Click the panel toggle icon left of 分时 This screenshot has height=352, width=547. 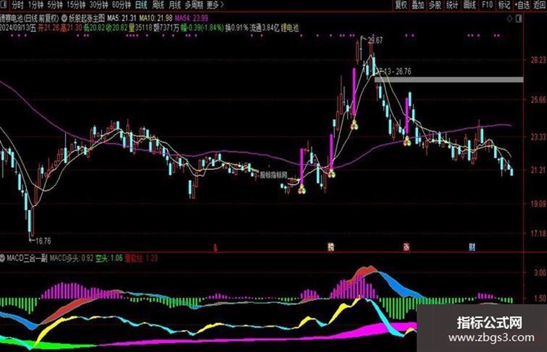pyautogui.click(x=4, y=5)
